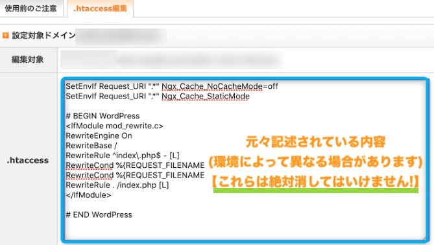434x245 pixels.
Task: Click the blurred domain name field
Action: pos(121,36)
